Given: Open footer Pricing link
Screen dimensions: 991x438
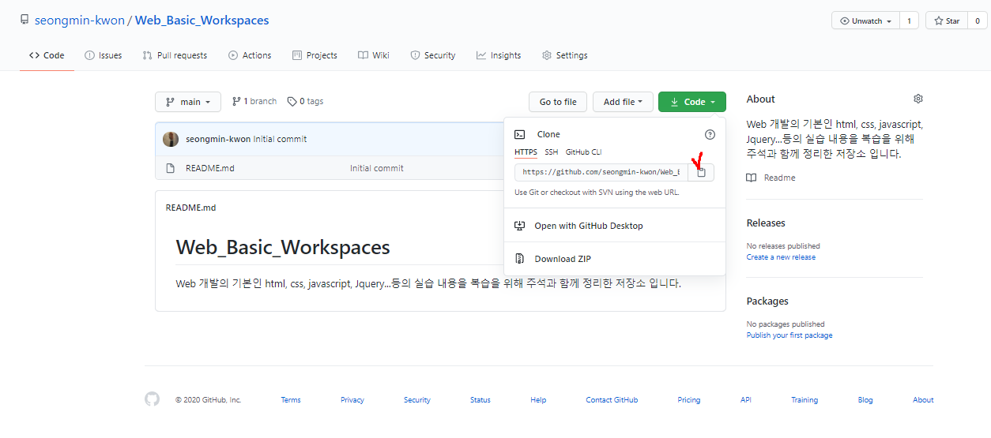Looking at the screenshot, I should coord(689,400).
